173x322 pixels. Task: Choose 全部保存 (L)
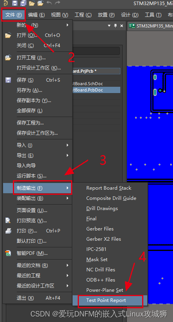[x=37, y=111]
